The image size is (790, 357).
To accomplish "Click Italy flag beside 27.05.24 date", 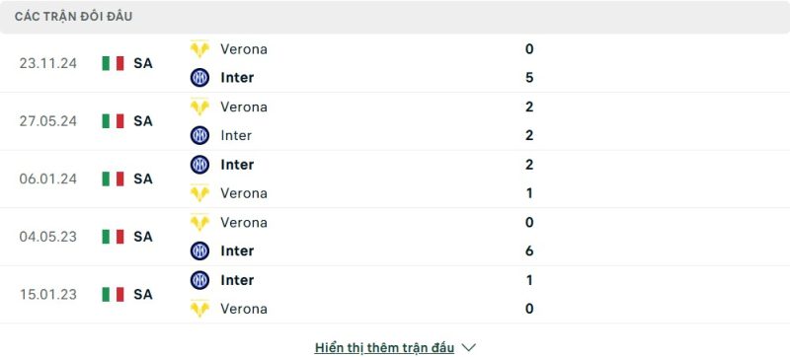I will pyautogui.click(x=113, y=121).
